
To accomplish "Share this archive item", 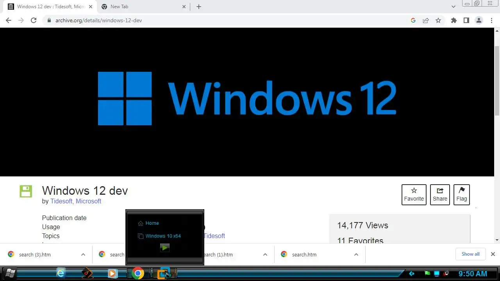I will pyautogui.click(x=440, y=195).
